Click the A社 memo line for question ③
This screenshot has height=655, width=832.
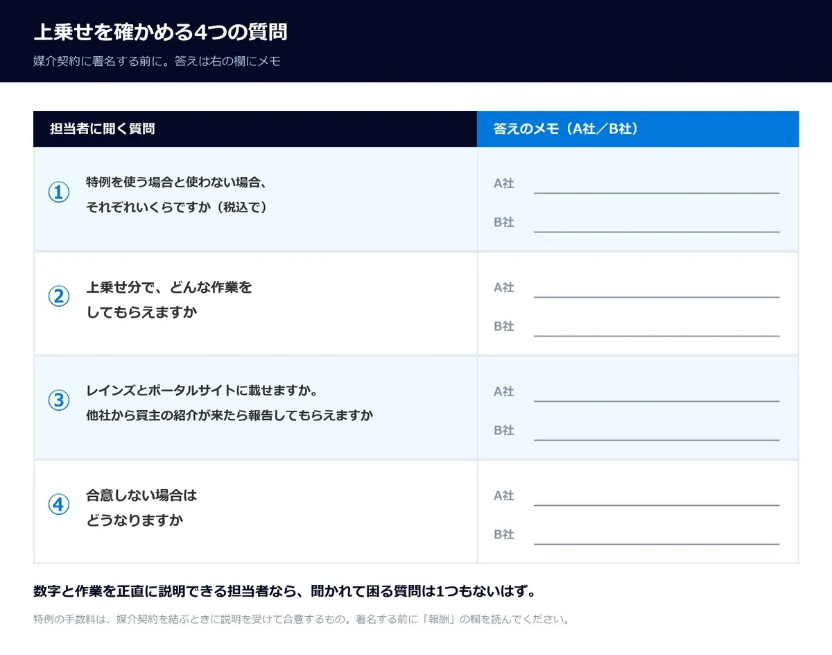click(x=657, y=401)
